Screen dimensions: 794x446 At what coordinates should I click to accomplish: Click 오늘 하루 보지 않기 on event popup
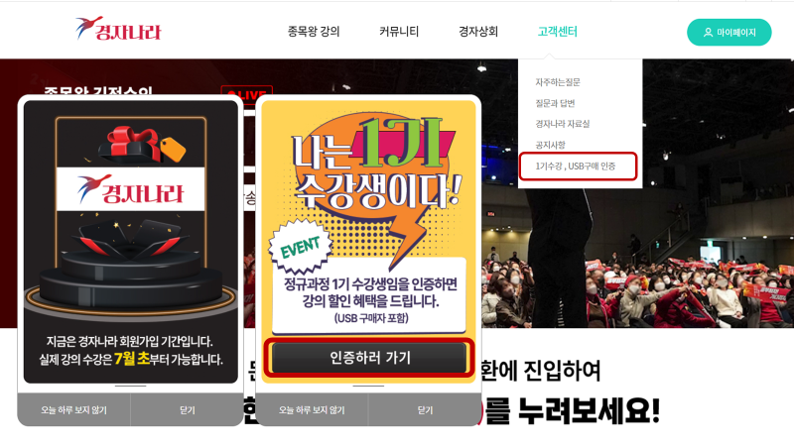coord(312,410)
